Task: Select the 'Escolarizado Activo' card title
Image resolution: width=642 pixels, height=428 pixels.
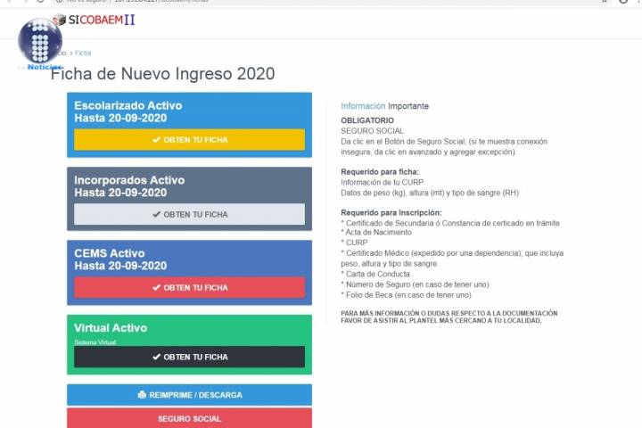Action: tap(128, 106)
